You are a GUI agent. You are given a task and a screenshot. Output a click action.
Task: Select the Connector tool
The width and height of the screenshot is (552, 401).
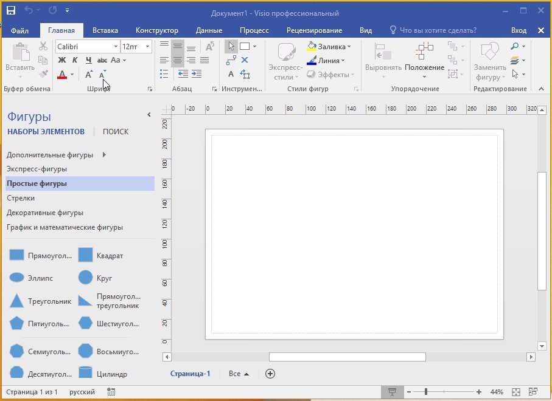231,60
